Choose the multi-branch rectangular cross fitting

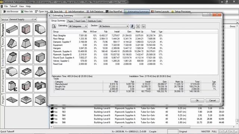[x=40, y=86]
